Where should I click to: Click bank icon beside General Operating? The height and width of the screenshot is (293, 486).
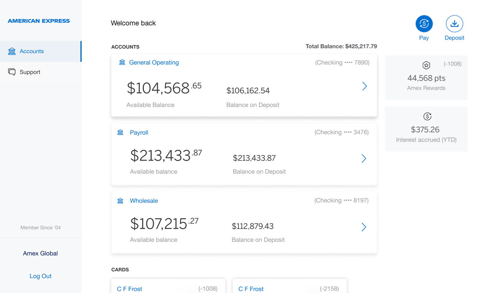(122, 62)
